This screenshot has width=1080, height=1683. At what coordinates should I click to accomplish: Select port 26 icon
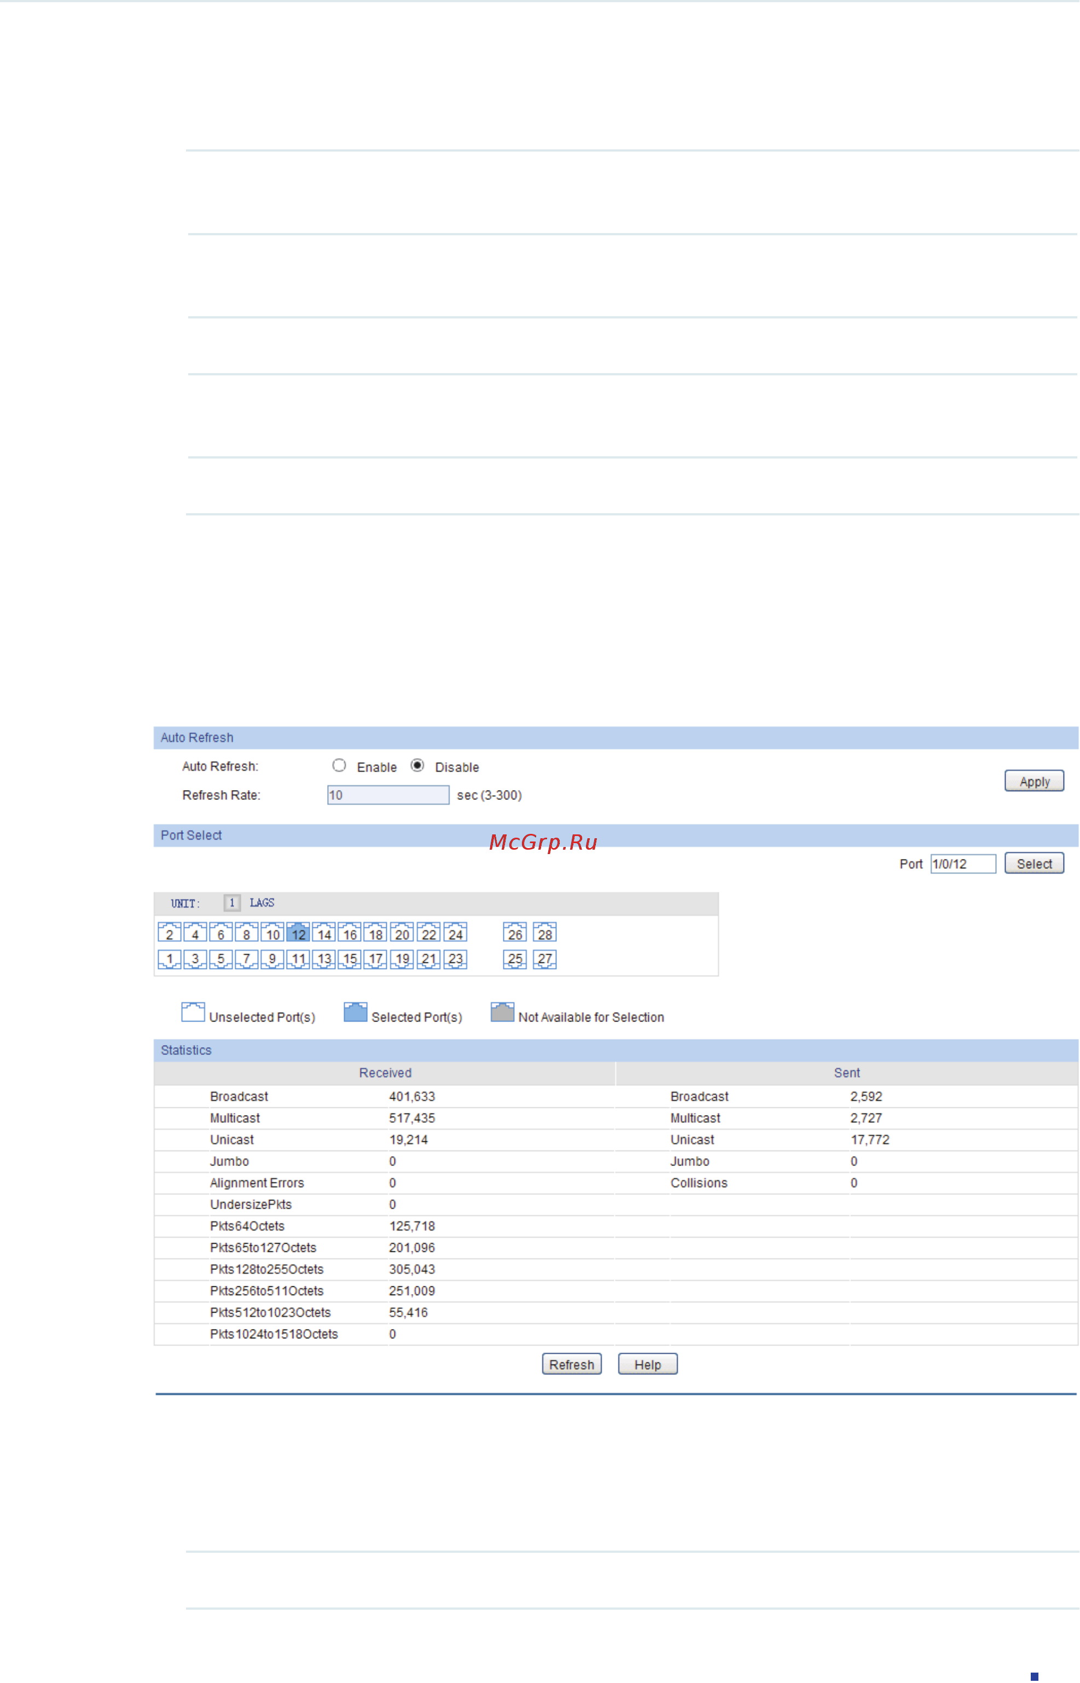[515, 933]
